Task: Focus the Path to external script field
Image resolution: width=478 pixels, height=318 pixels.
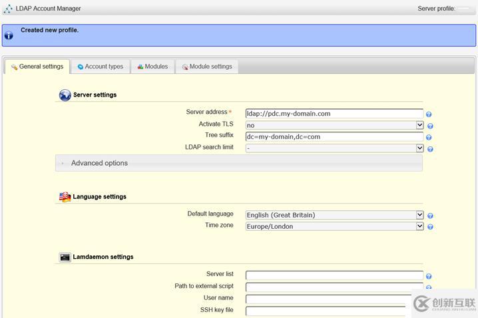Action: click(334, 287)
